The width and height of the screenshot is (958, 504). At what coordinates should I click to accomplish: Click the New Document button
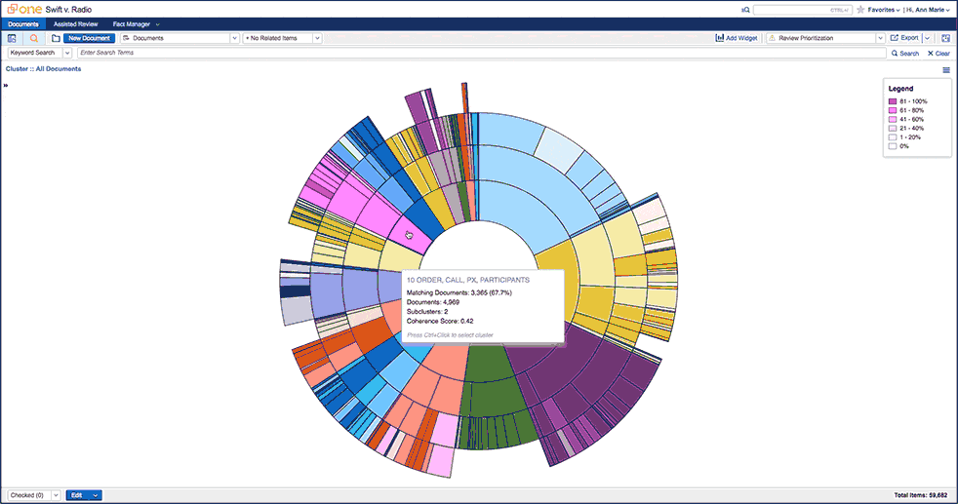pyautogui.click(x=89, y=38)
